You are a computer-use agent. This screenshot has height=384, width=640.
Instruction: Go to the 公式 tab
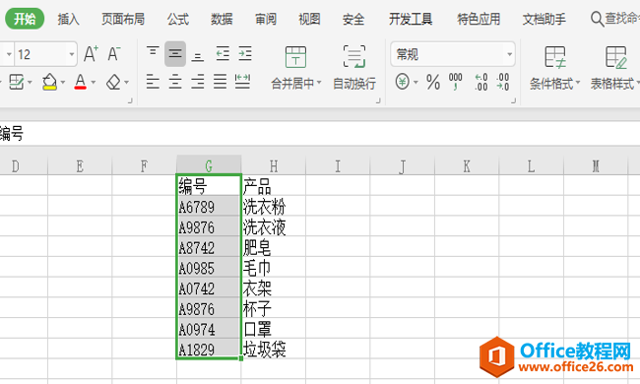pos(178,19)
